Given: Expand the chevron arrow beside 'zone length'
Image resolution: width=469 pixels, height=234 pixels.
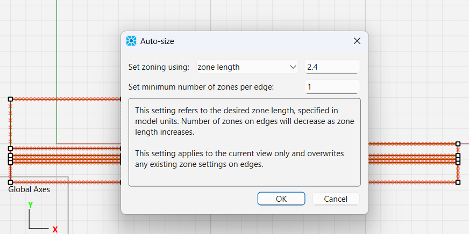Looking at the screenshot, I should (x=293, y=67).
